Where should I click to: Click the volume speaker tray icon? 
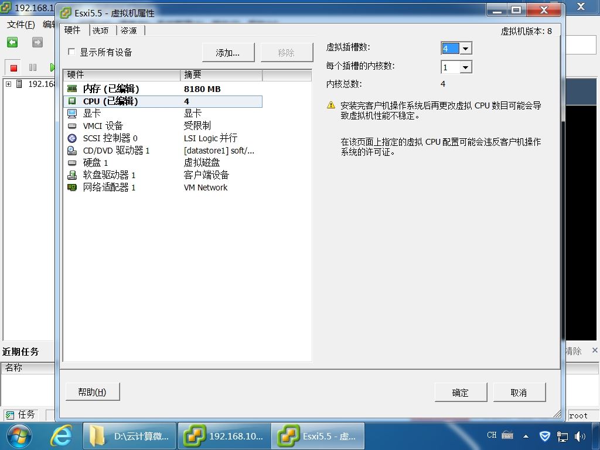click(x=580, y=436)
